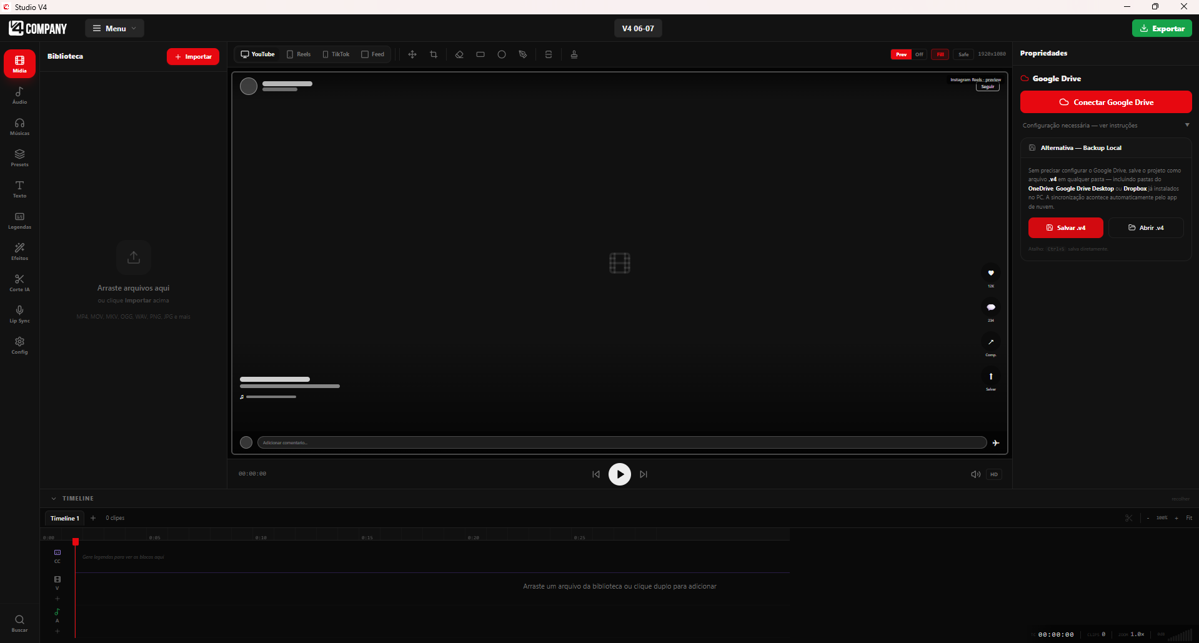Open the Áudio section
The height and width of the screenshot is (643, 1199).
pyautogui.click(x=19, y=95)
